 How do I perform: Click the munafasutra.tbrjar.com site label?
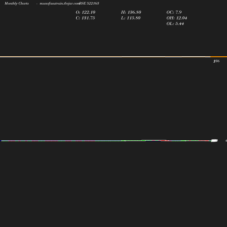click(x=59, y=4)
